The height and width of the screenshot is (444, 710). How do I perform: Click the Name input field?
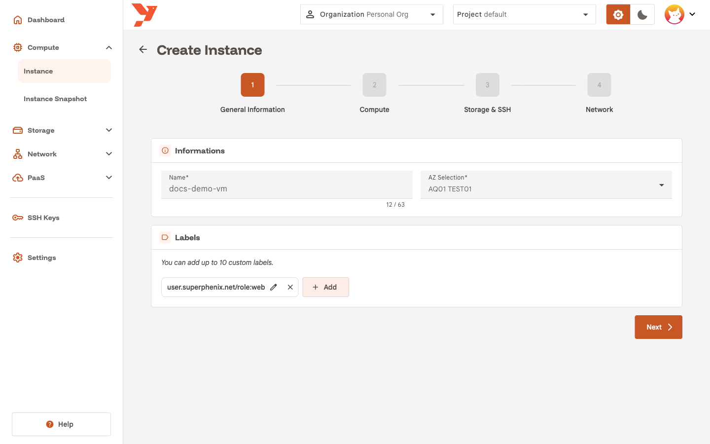pos(287,185)
